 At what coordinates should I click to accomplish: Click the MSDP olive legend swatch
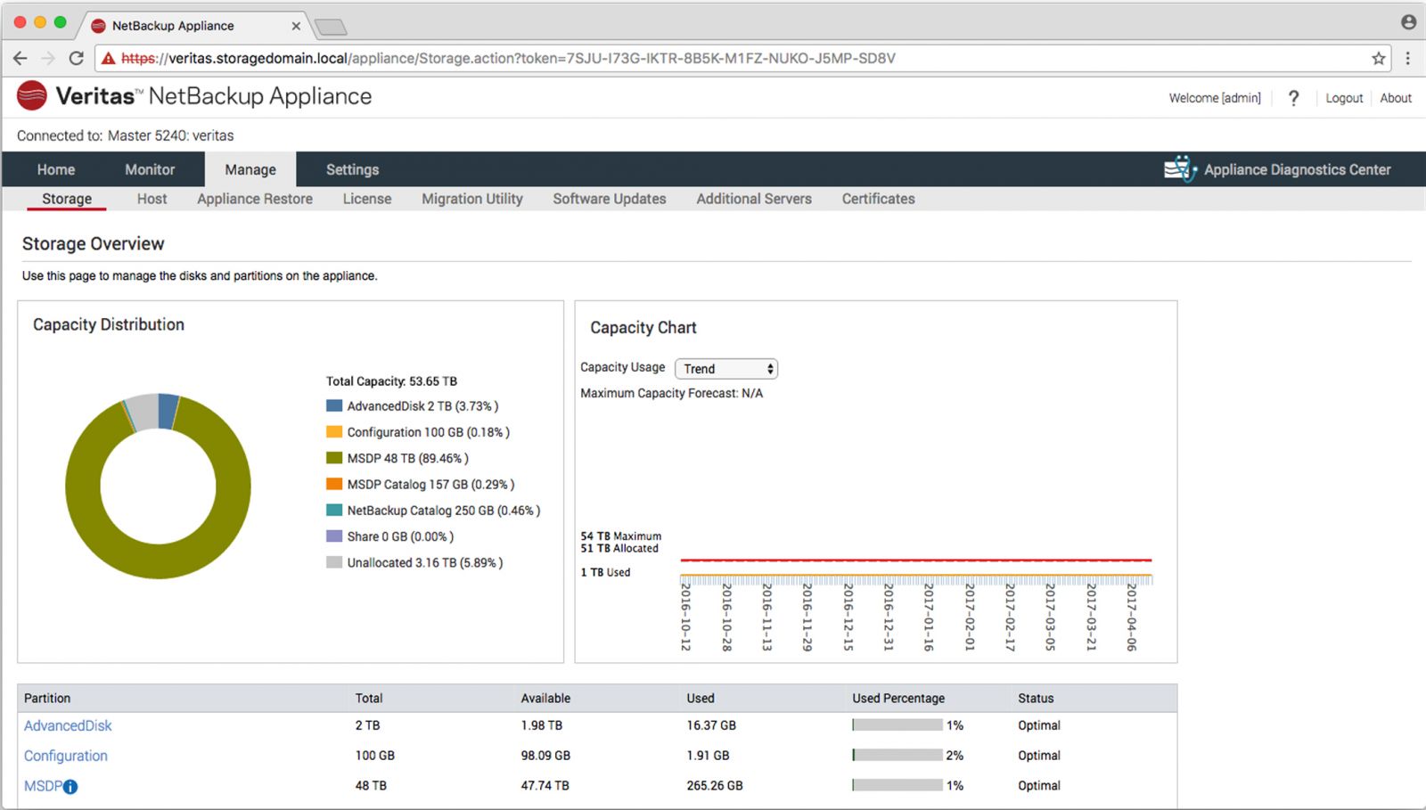click(x=334, y=458)
